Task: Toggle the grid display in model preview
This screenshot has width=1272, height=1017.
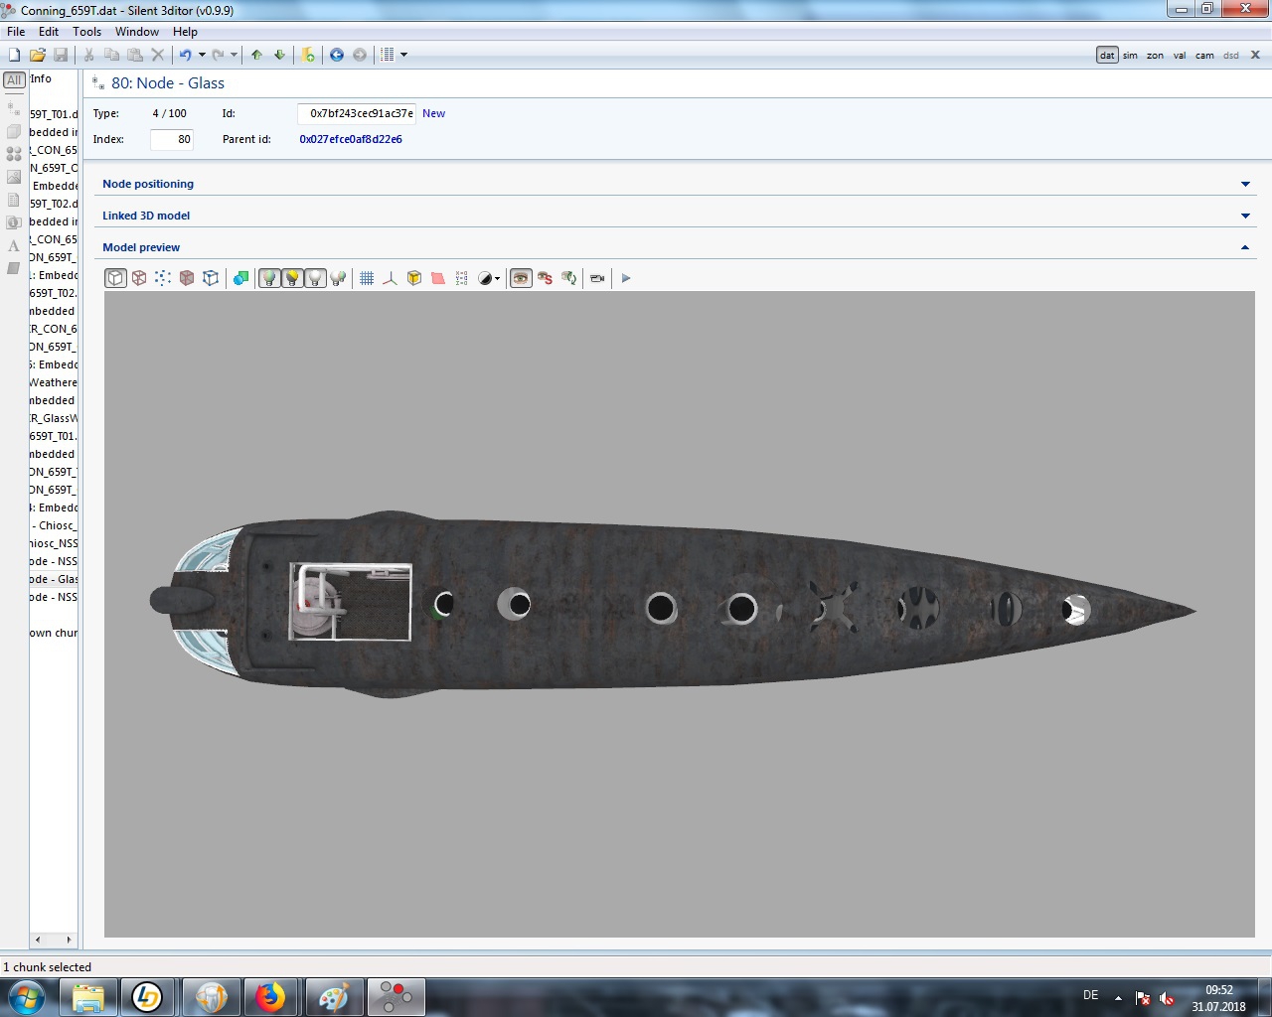Action: tap(367, 278)
